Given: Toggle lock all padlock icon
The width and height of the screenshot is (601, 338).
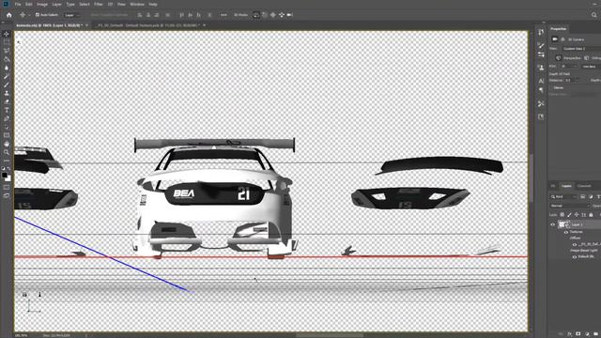Looking at the screenshot, I should [591, 215].
